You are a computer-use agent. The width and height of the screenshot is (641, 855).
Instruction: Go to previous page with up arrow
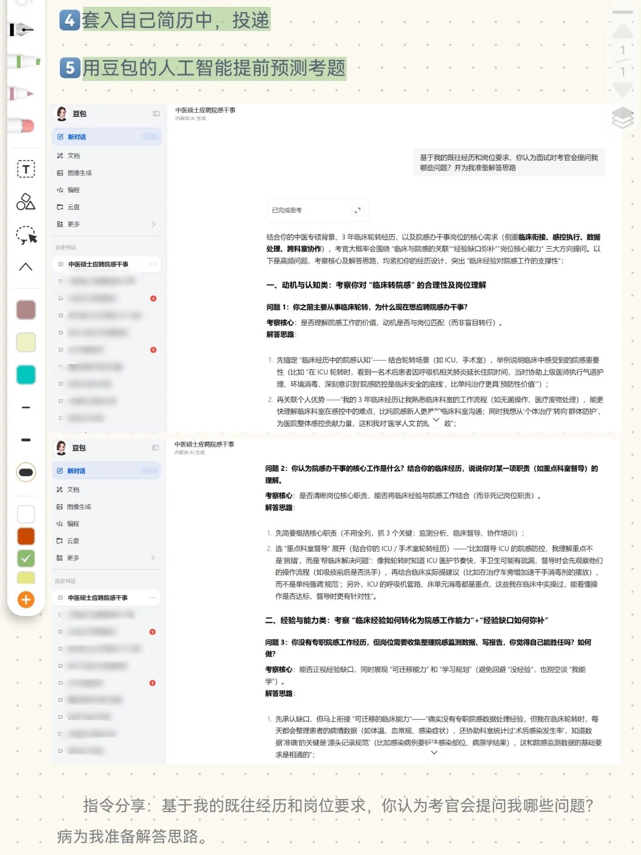pyautogui.click(x=623, y=31)
